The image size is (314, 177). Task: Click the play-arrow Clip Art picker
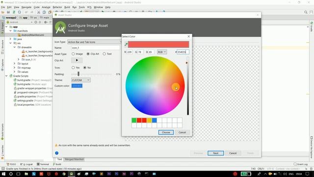pyautogui.click(x=77, y=60)
